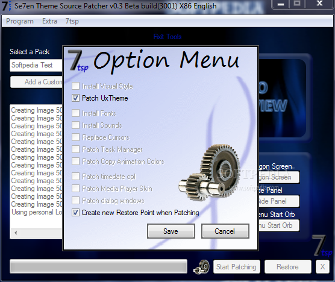The image size is (335, 282).
Task: Uncheck Create new Restore Point when Patching
Action: tap(75, 213)
